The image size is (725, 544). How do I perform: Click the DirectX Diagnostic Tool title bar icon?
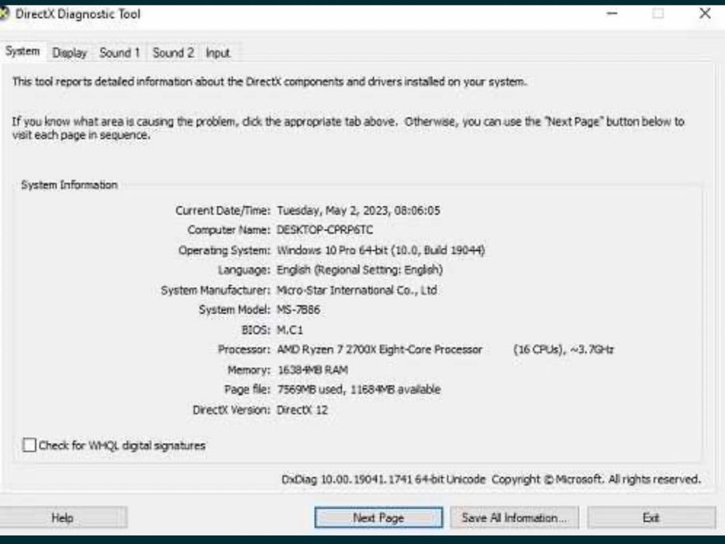tap(3, 13)
